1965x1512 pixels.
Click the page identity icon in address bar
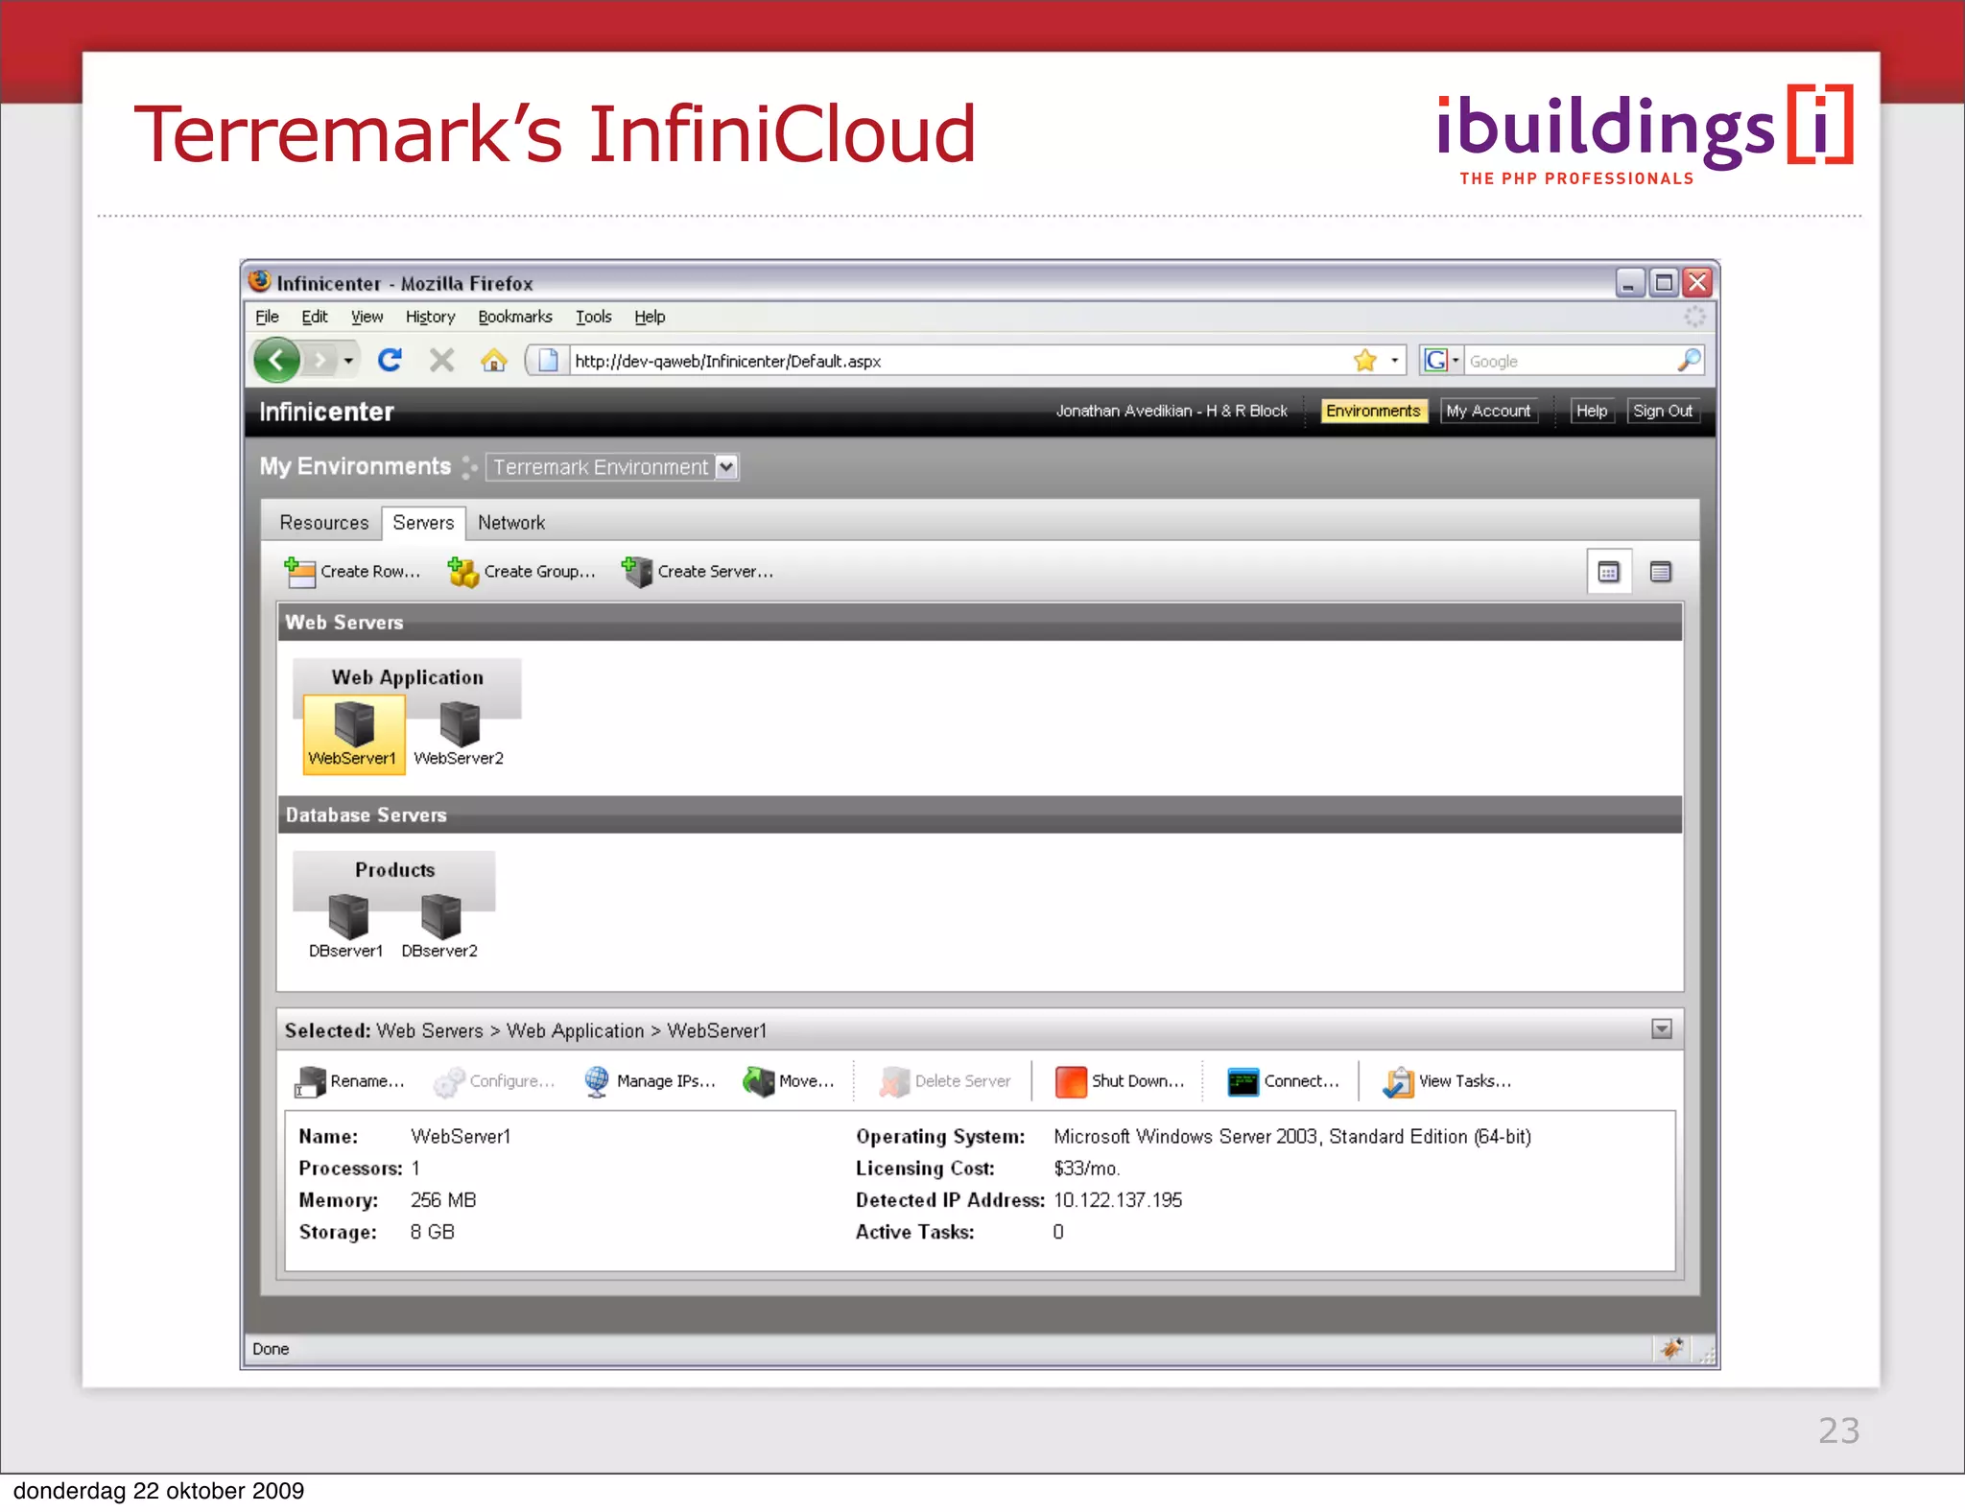(x=548, y=361)
